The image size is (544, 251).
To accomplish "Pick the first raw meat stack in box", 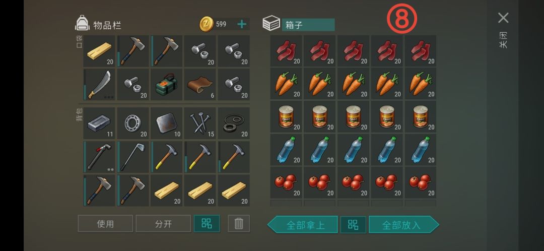I will [x=286, y=51].
